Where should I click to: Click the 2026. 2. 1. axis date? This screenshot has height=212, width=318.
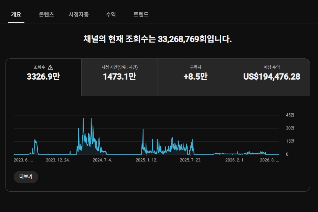pyautogui.click(x=235, y=160)
